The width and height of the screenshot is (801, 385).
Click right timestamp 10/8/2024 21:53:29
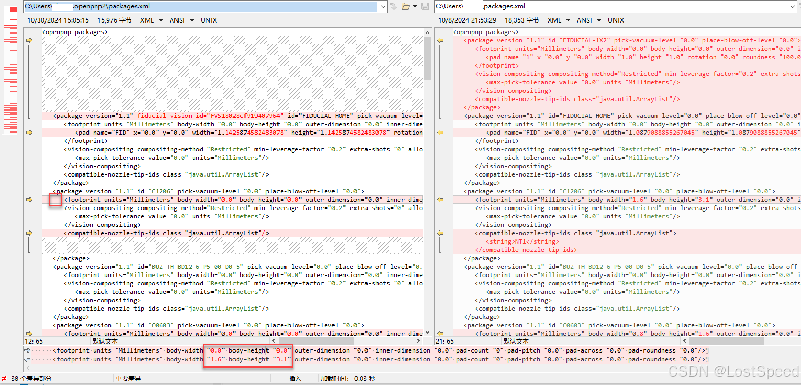[467, 20]
